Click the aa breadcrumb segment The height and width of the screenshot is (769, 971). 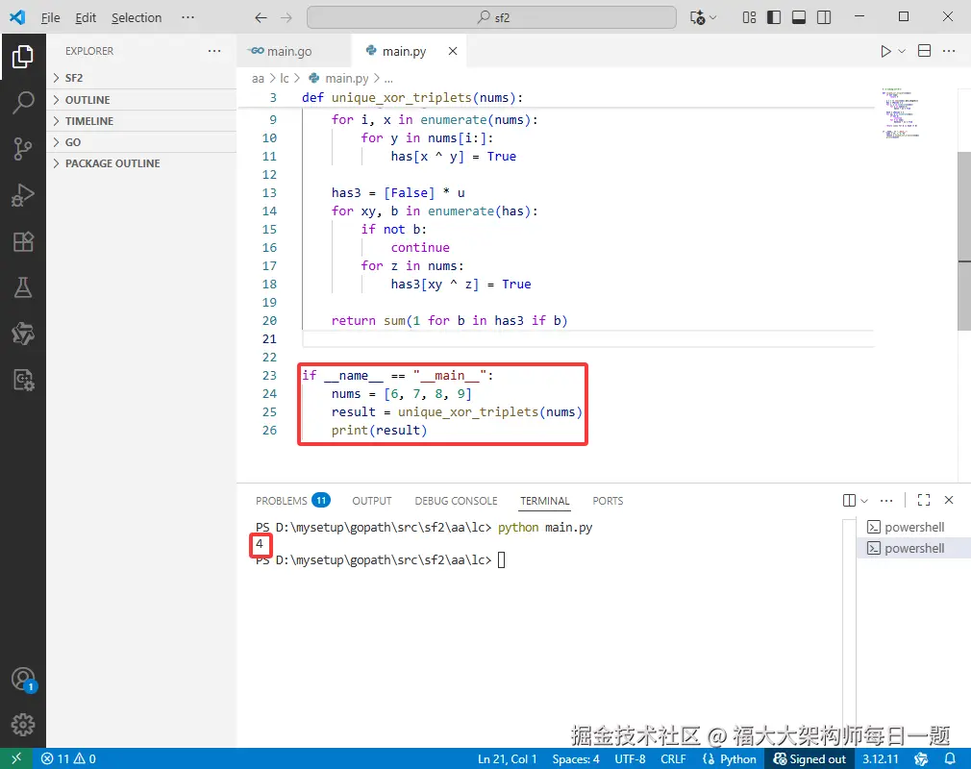pos(258,79)
